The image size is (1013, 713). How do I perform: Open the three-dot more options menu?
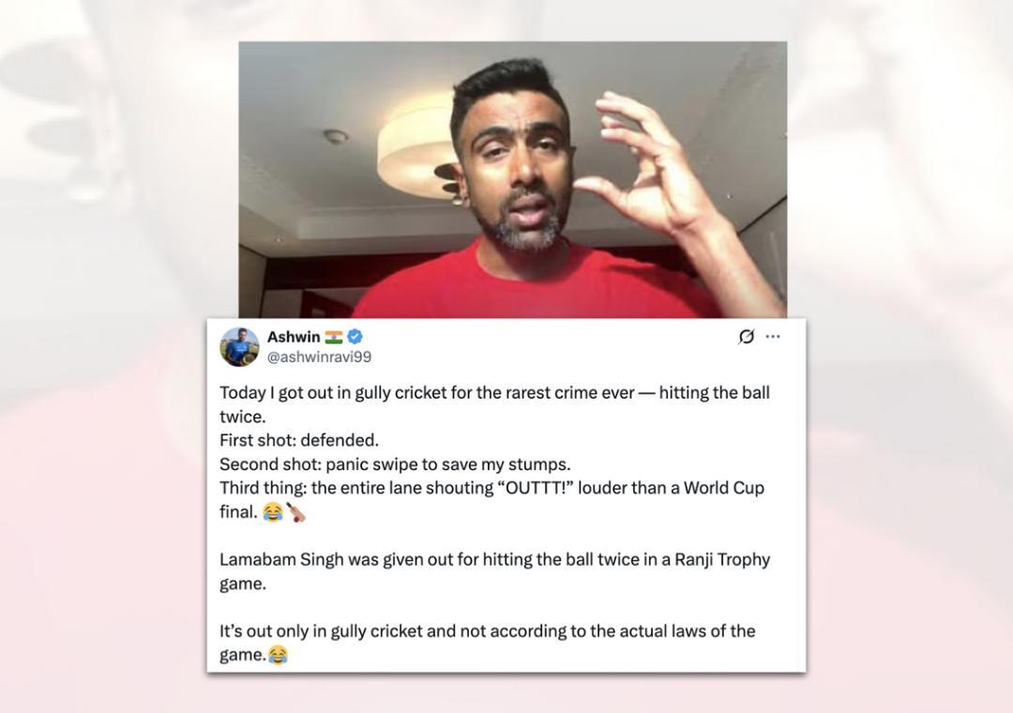(773, 336)
